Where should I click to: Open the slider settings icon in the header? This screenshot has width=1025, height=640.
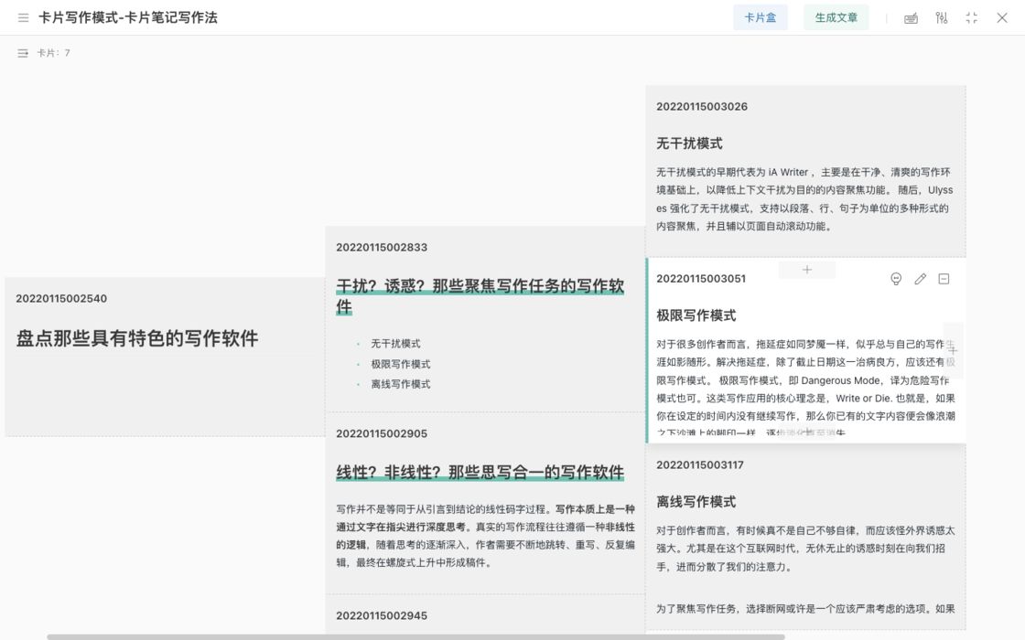coord(942,17)
